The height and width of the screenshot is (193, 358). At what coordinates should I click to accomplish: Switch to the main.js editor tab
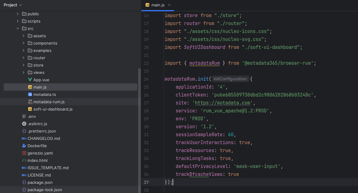point(158,5)
